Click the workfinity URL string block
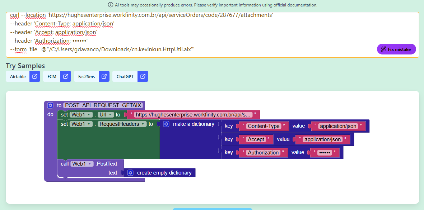This screenshot has width=424, height=210. tap(193, 115)
